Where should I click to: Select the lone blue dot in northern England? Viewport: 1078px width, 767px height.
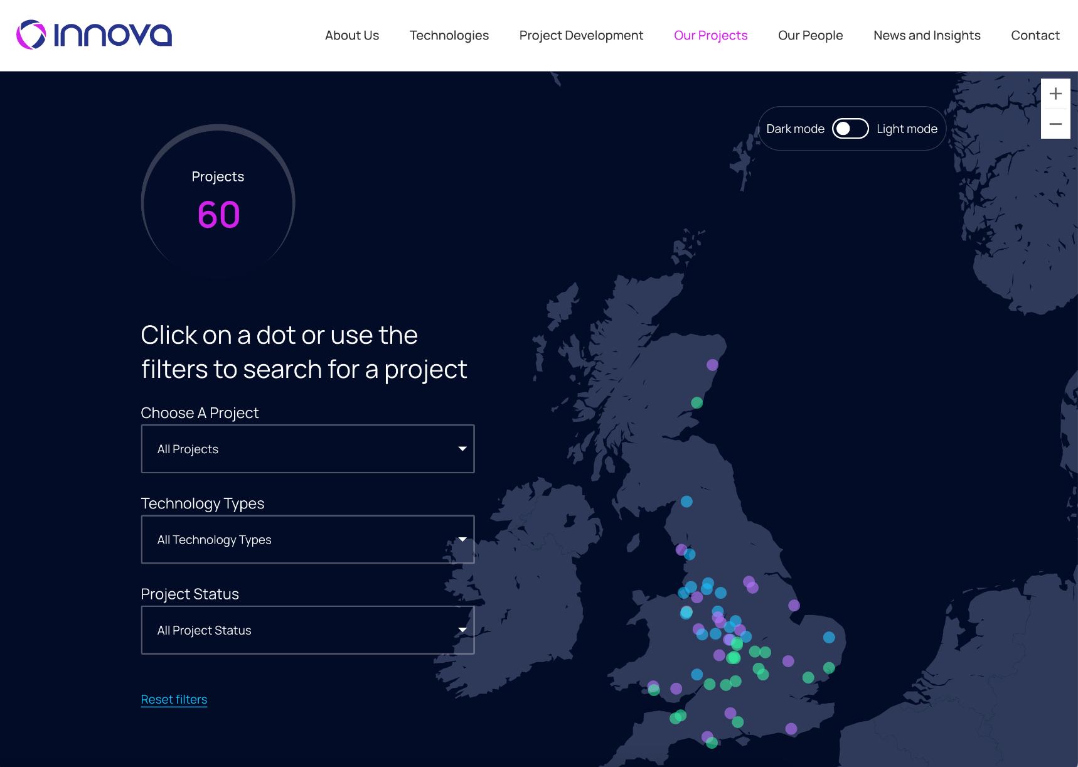686,501
